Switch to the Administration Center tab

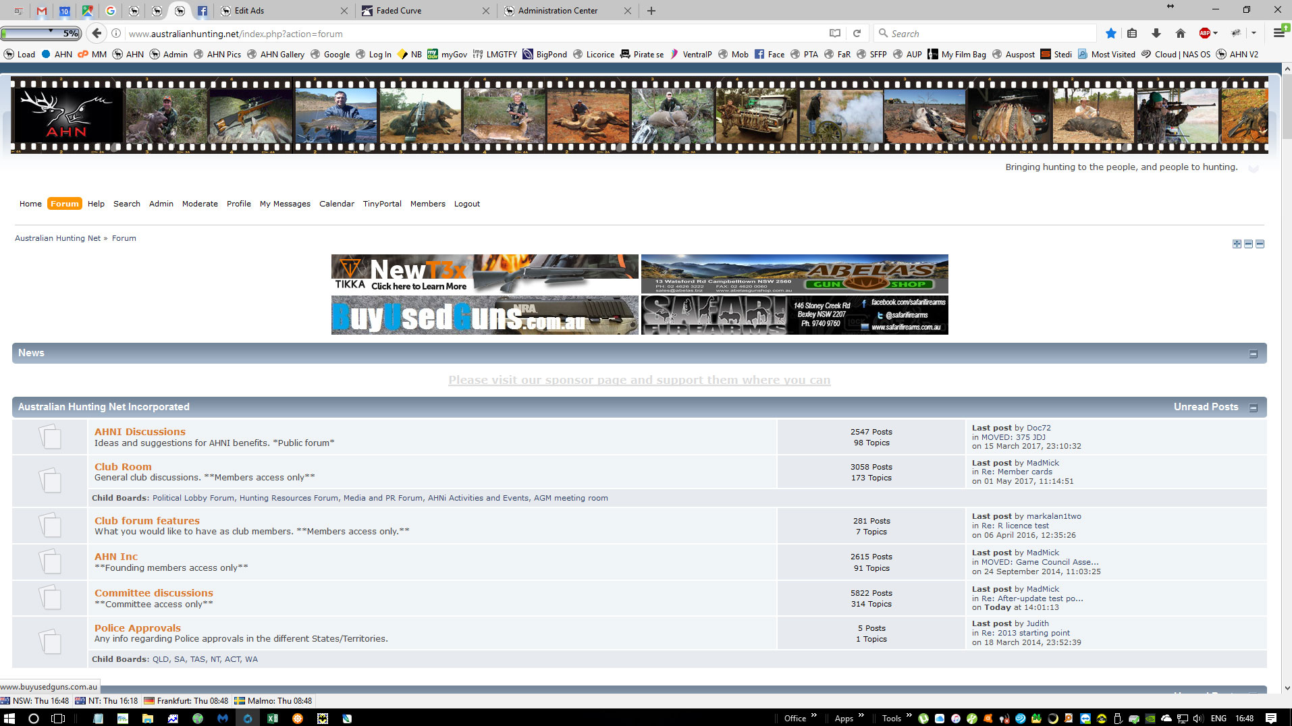(x=558, y=11)
